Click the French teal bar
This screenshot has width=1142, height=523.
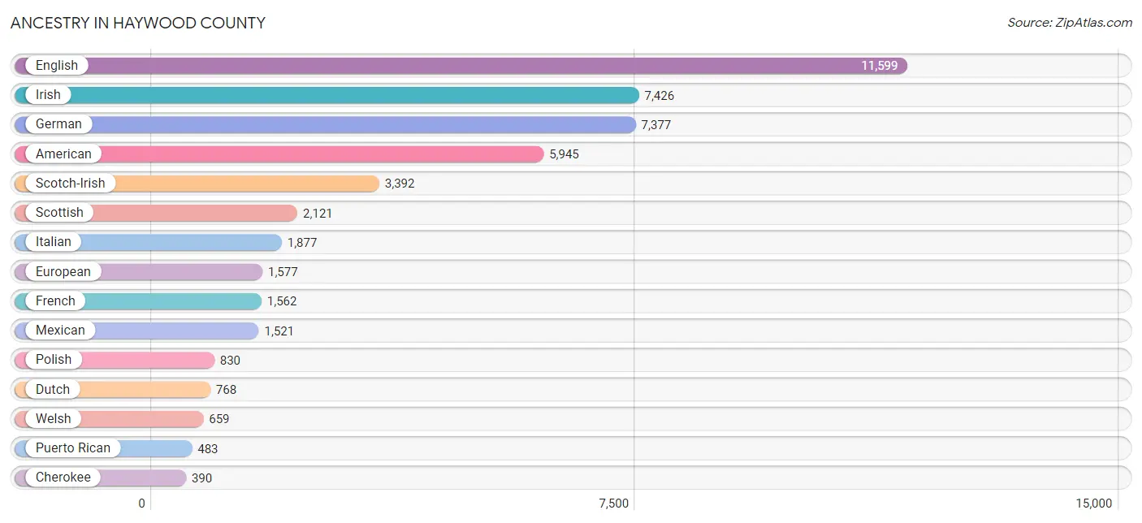138,300
